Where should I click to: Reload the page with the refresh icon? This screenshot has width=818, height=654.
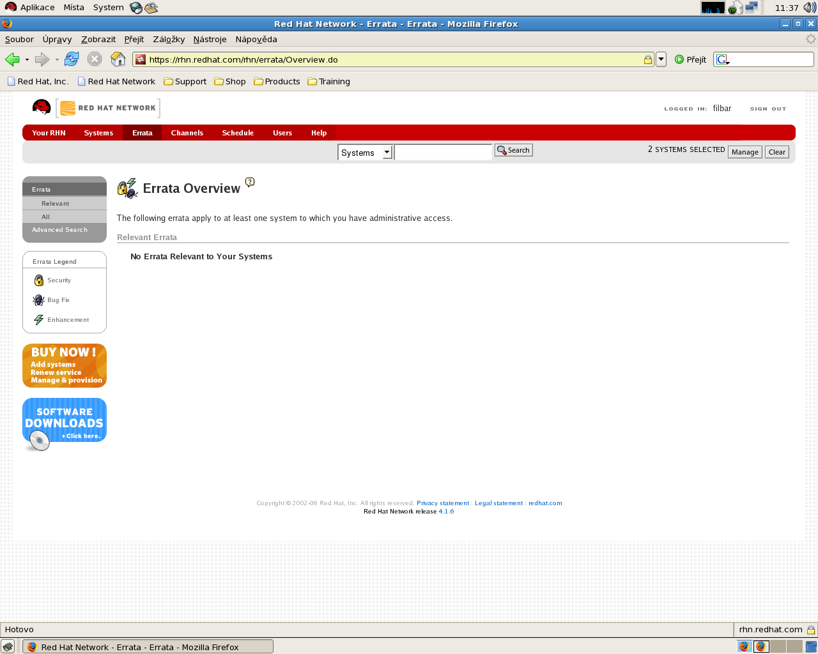72,59
